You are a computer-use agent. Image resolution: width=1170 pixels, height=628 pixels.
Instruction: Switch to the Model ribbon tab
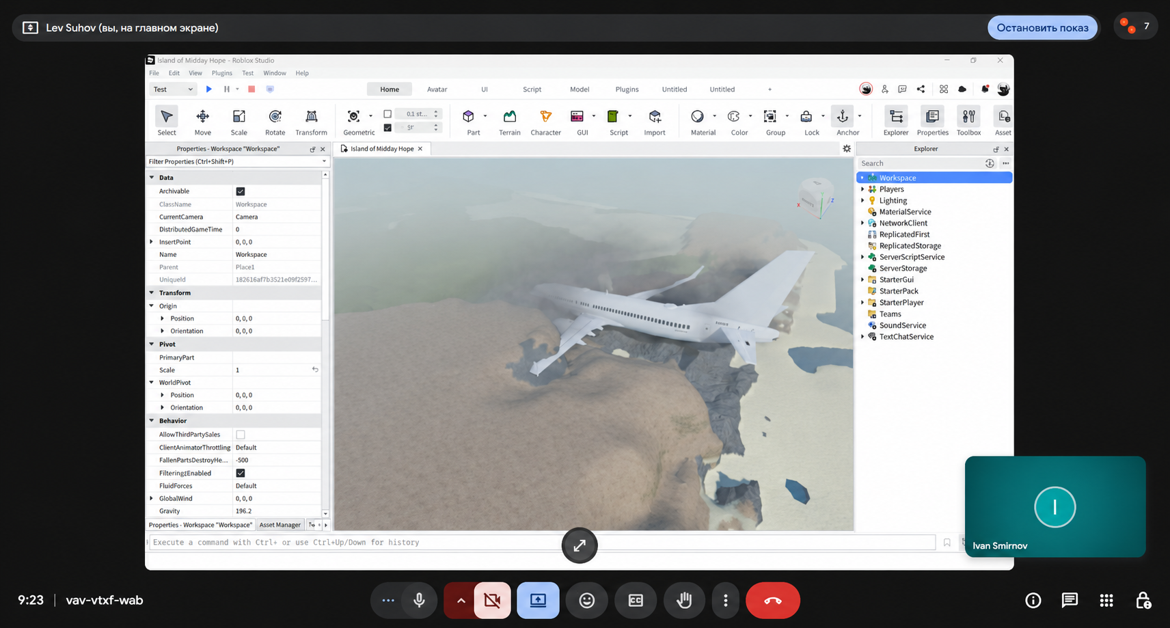pos(580,89)
